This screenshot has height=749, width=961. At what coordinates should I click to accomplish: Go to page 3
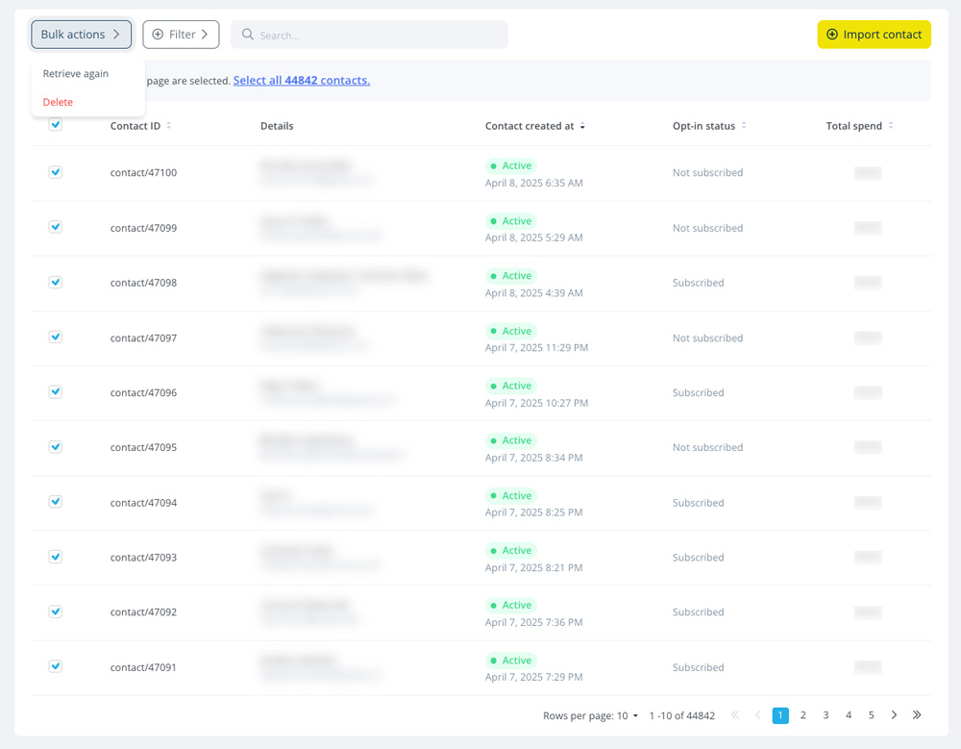tap(825, 714)
